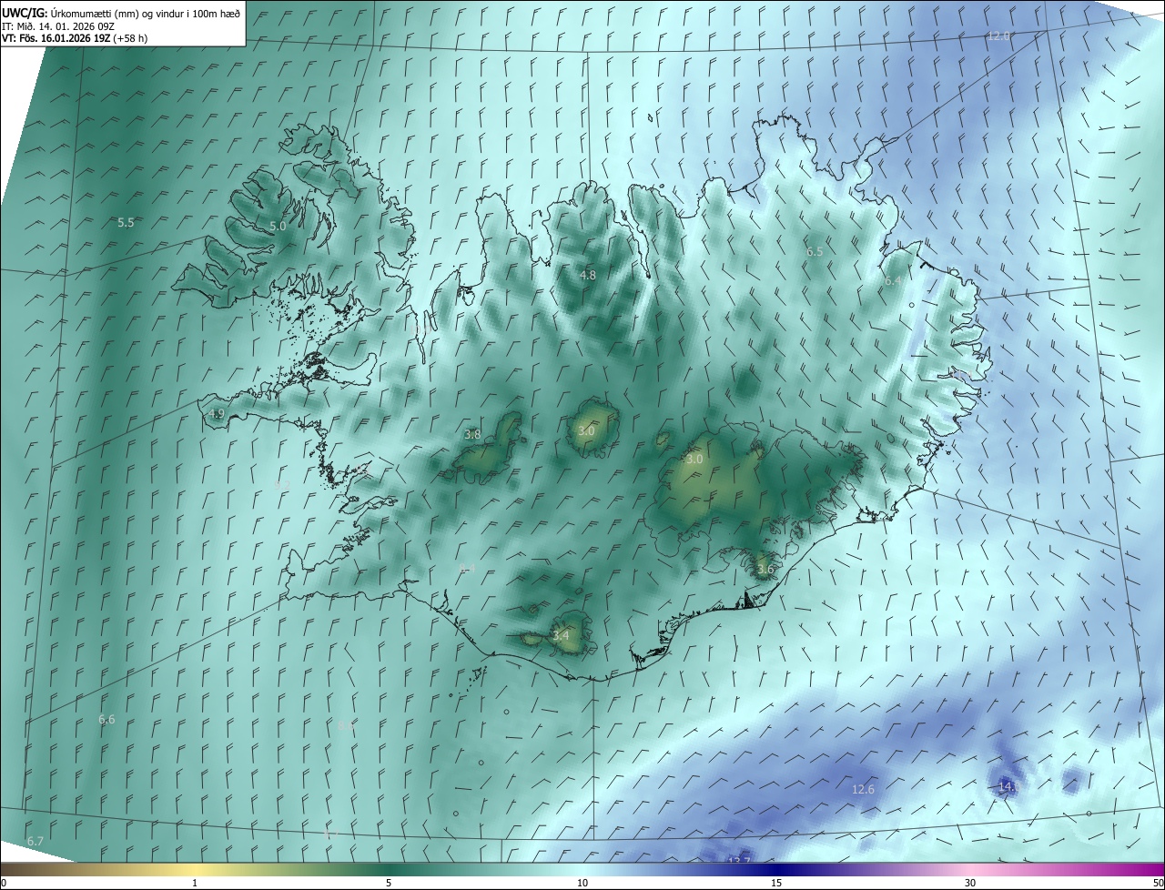Click the 3.8 value label on the glacier
This screenshot has width=1165, height=890.
point(472,435)
